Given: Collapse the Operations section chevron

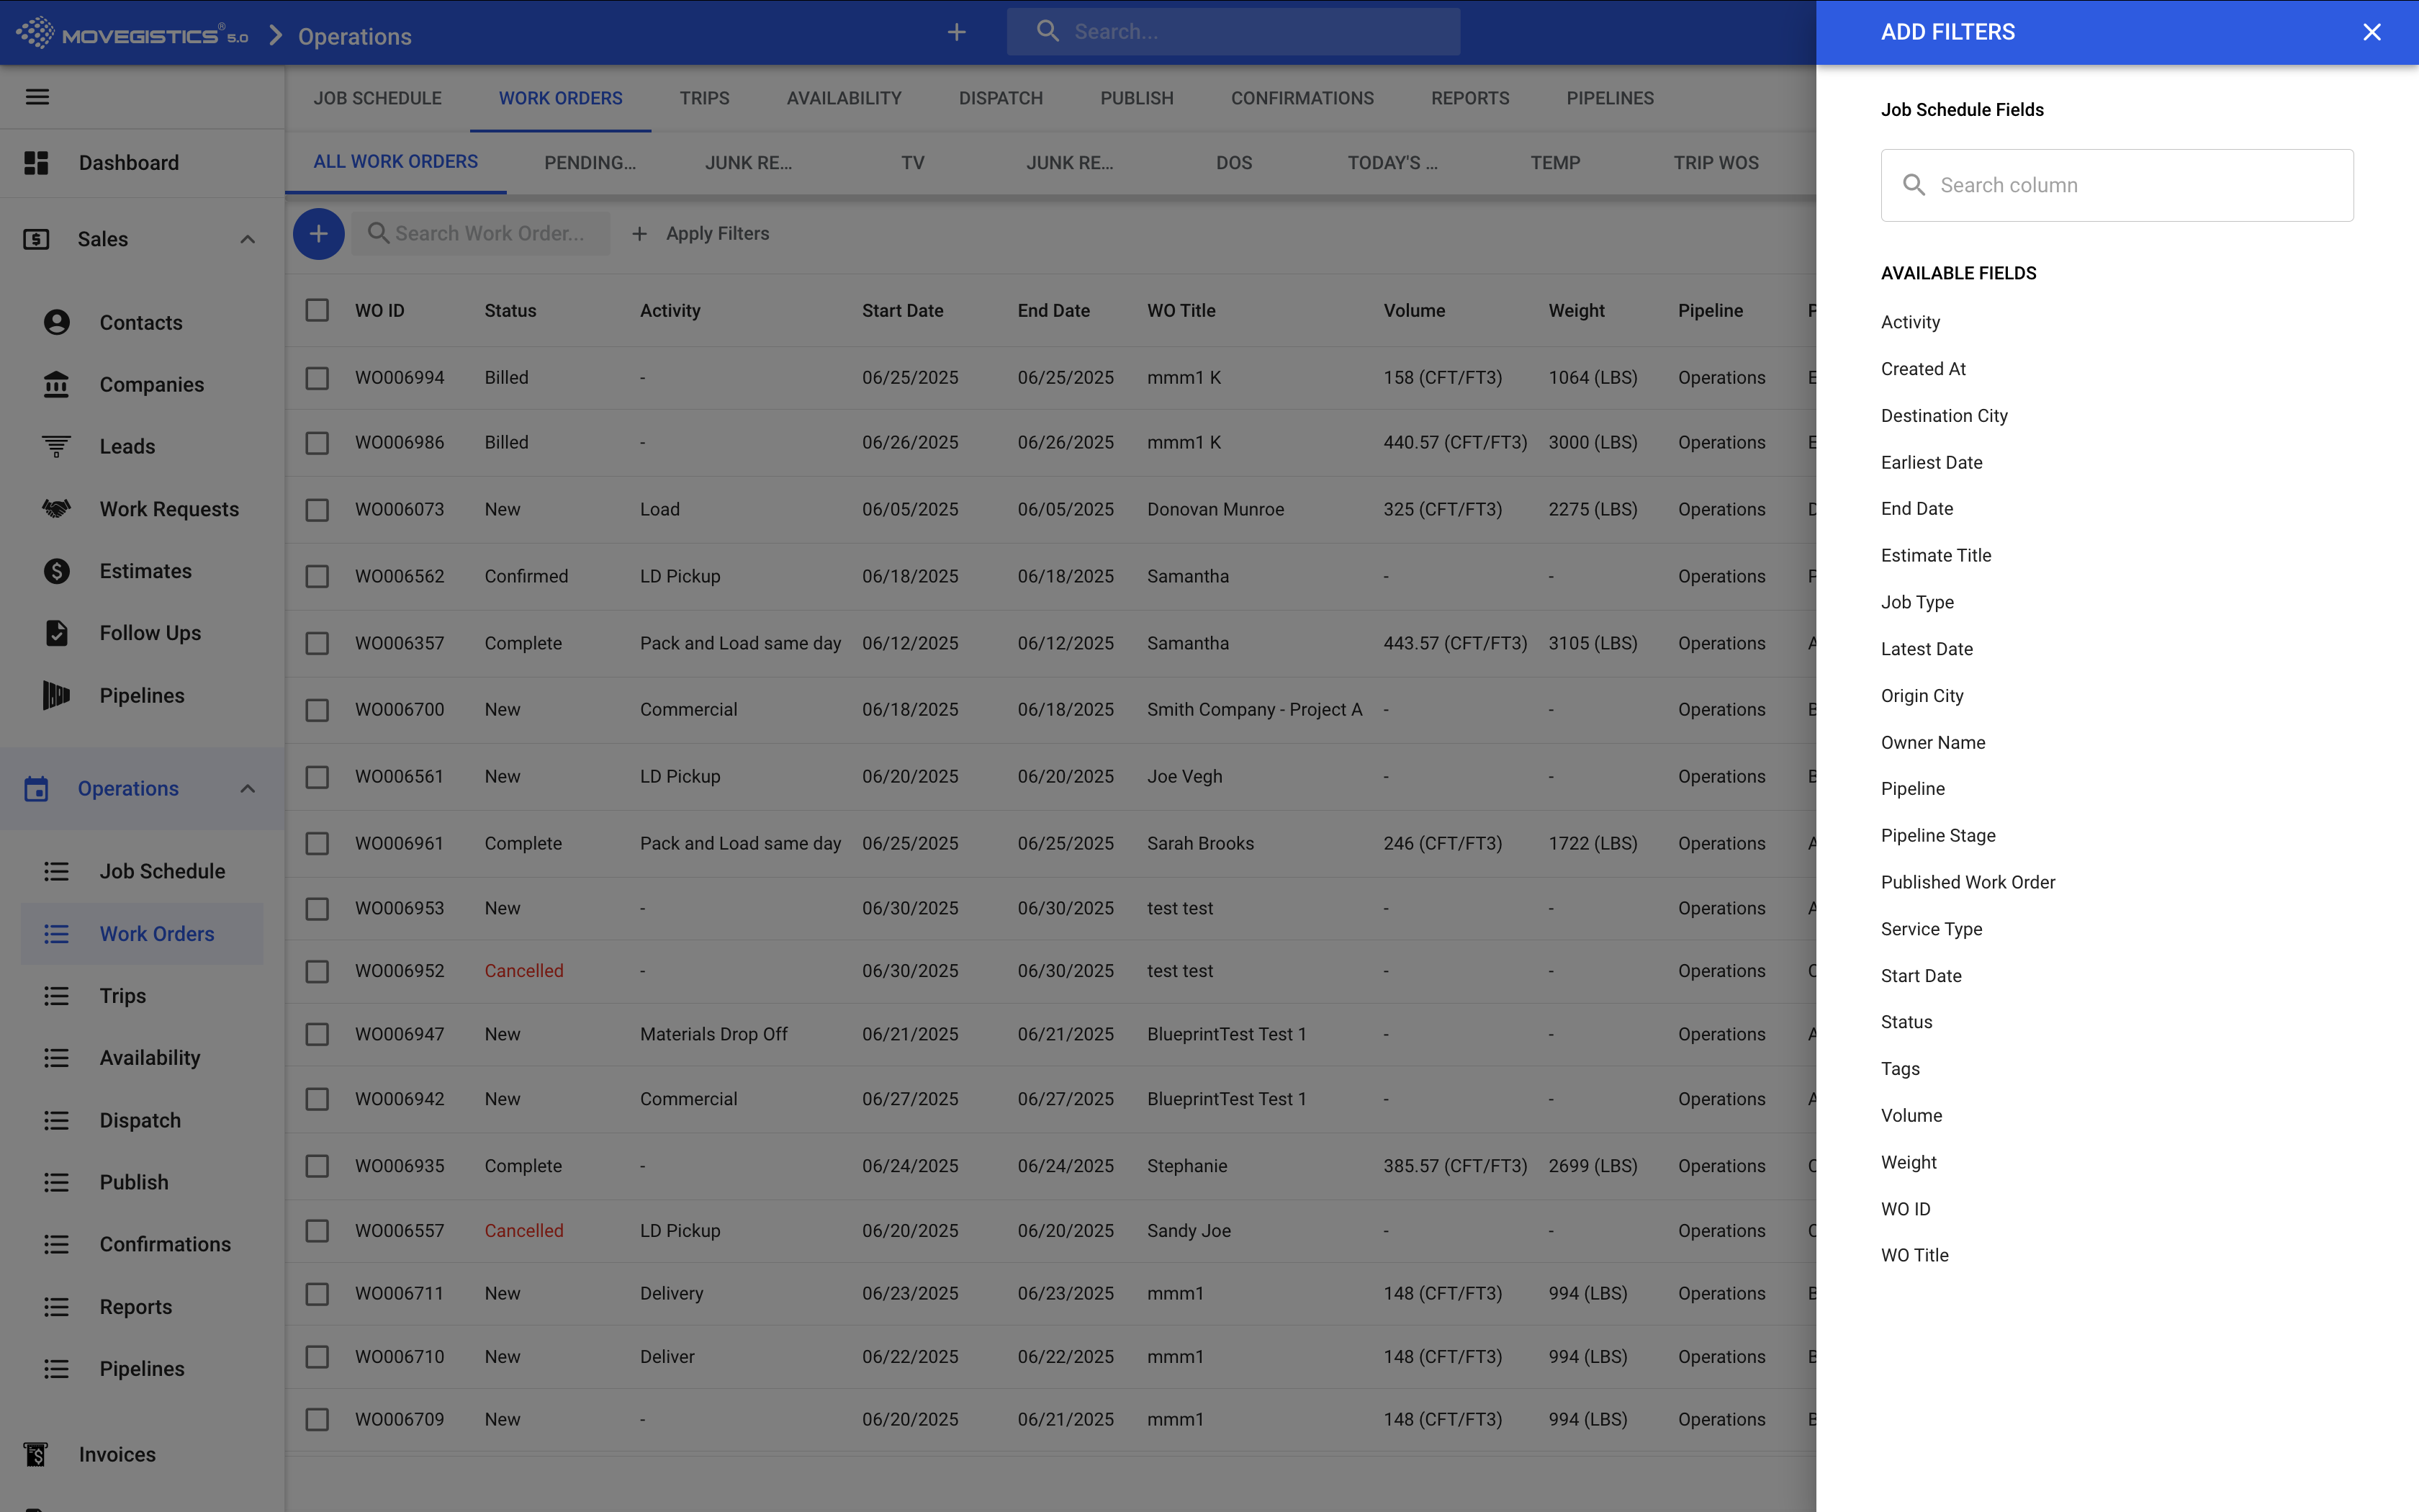Looking at the screenshot, I should click(x=248, y=789).
